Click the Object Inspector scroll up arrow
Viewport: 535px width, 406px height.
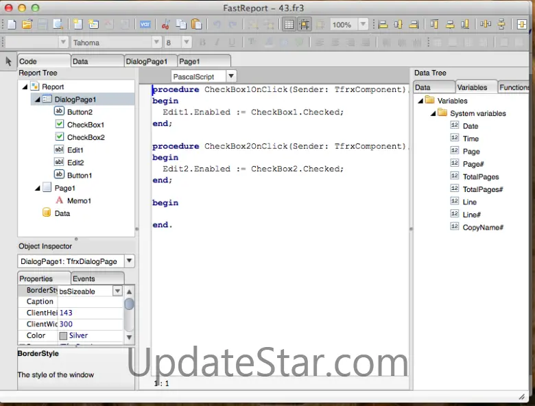[x=130, y=291]
